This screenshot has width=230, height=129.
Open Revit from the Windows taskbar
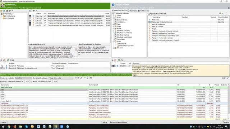coord(38,126)
